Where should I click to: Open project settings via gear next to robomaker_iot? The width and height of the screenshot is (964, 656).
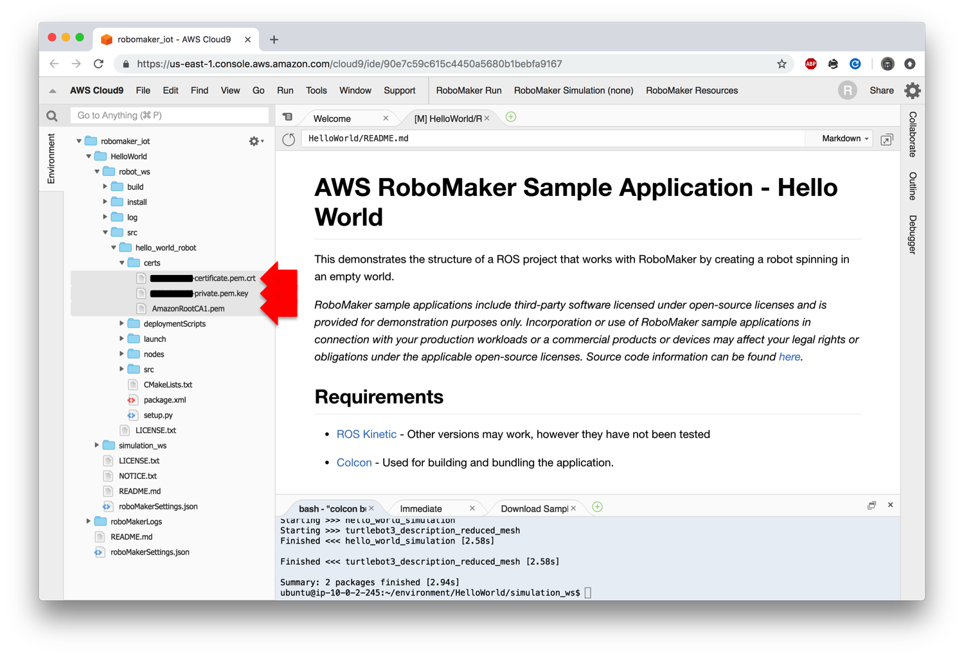coord(254,141)
